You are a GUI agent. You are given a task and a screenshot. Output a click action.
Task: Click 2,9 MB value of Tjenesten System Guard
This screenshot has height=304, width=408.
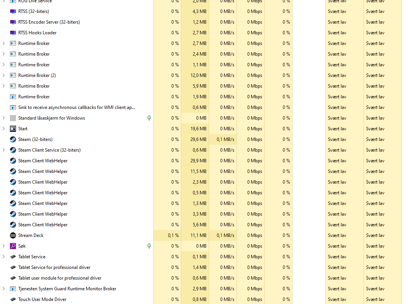tap(200, 289)
